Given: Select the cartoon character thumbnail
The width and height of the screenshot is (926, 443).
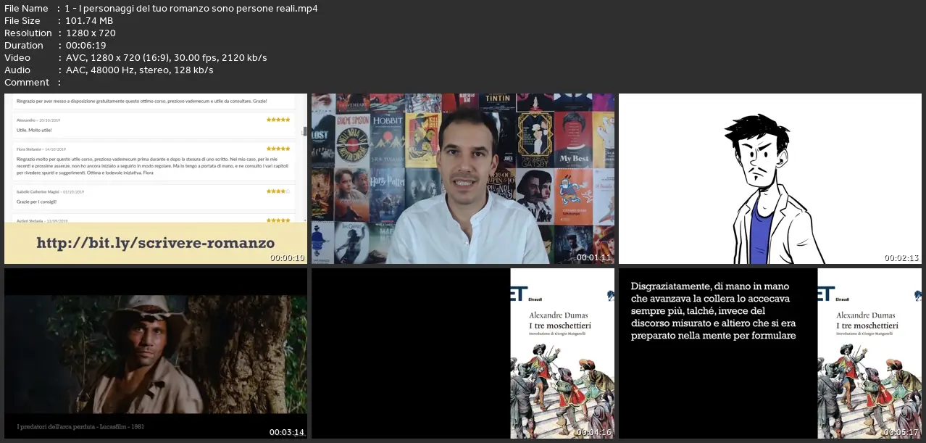Looking at the screenshot, I should point(770,178).
